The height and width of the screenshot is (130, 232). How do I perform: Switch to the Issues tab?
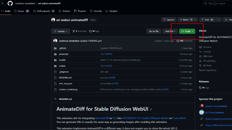pos(22,11)
